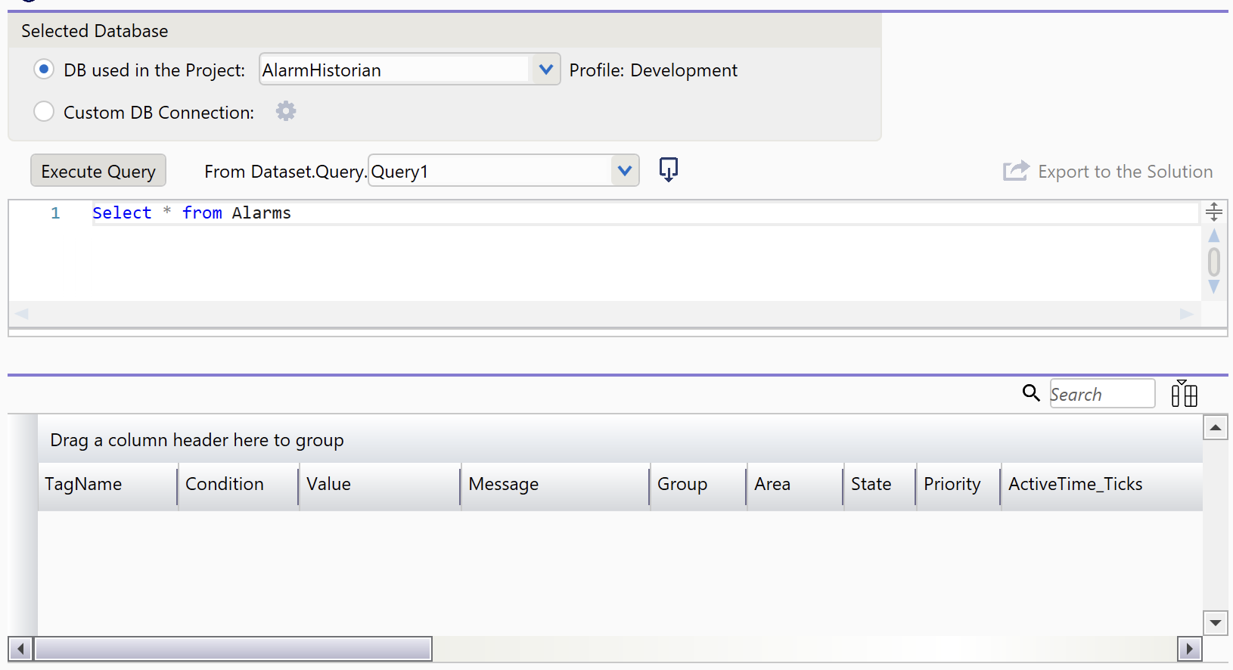Click the magnifier search icon
Screen dimensions: 1233x670
click(x=1030, y=393)
